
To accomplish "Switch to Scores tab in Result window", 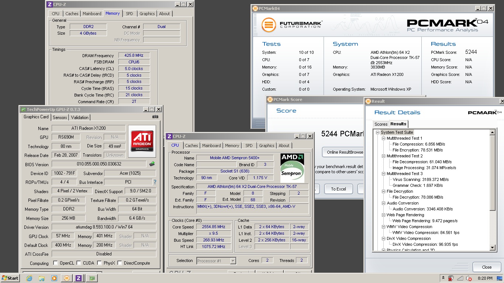I will (x=381, y=124).
